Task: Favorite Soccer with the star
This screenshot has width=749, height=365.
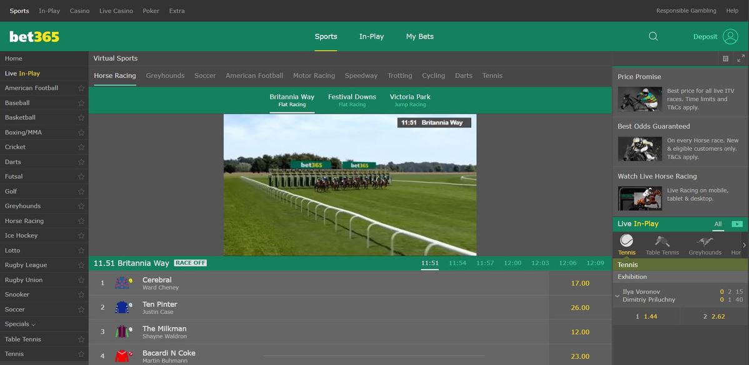Action: pos(81,309)
